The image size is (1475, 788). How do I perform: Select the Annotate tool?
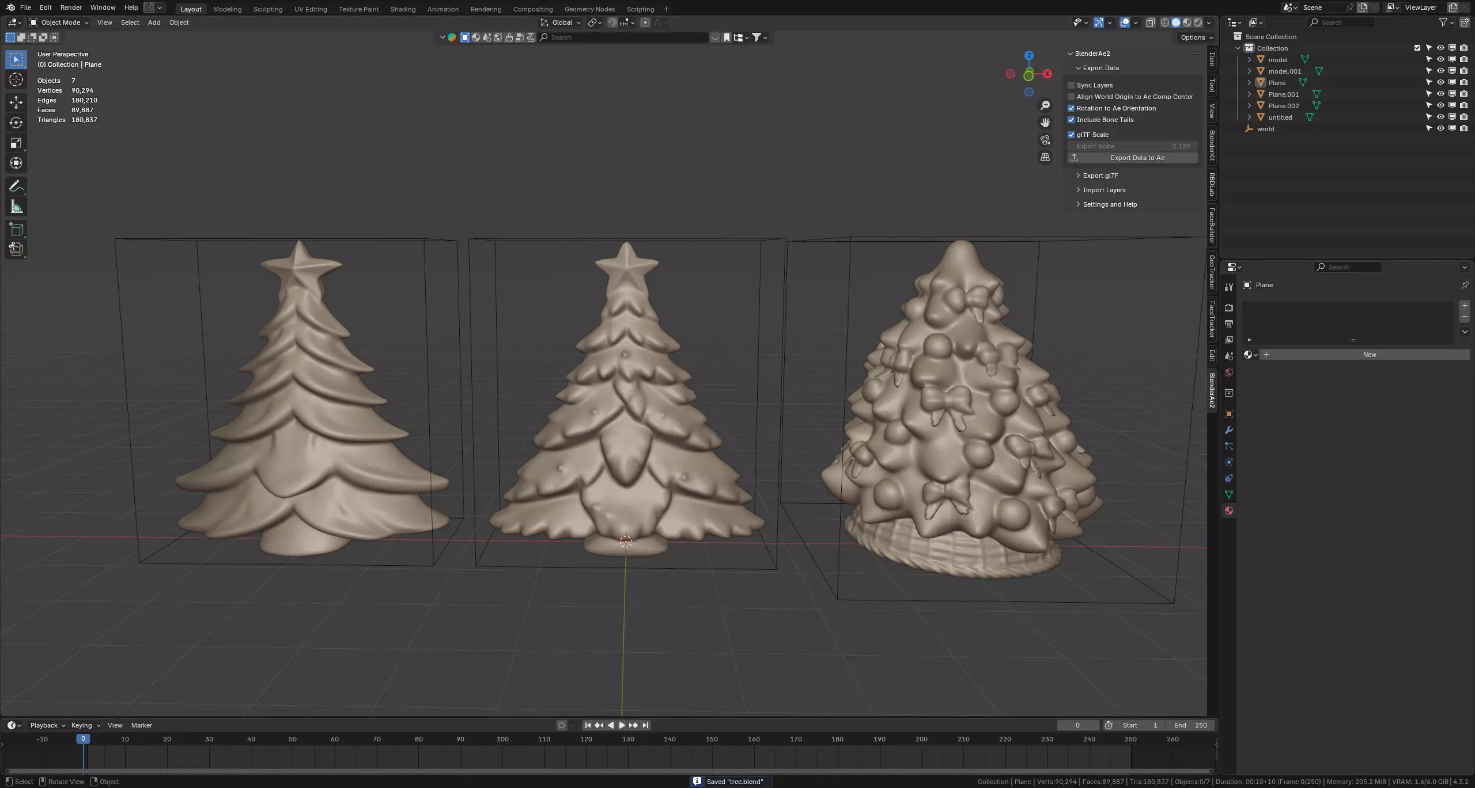[x=16, y=186]
